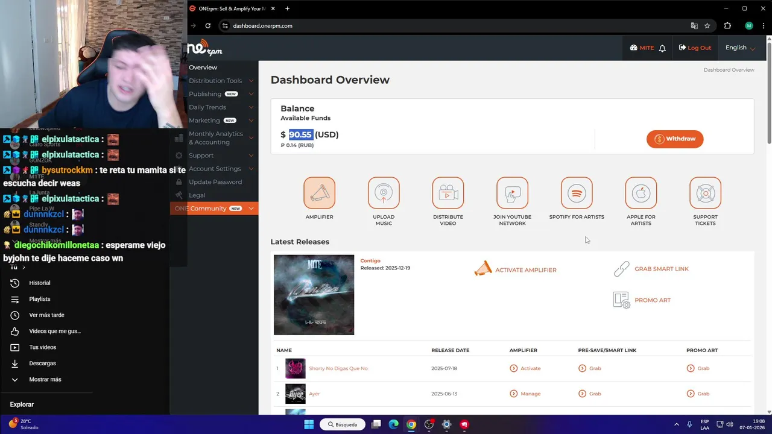Select Overview in the sidebar
The width and height of the screenshot is (772, 434).
point(203,68)
